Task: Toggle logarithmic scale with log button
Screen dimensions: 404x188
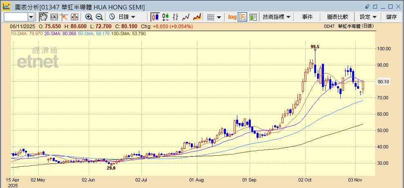Action: coord(232,17)
